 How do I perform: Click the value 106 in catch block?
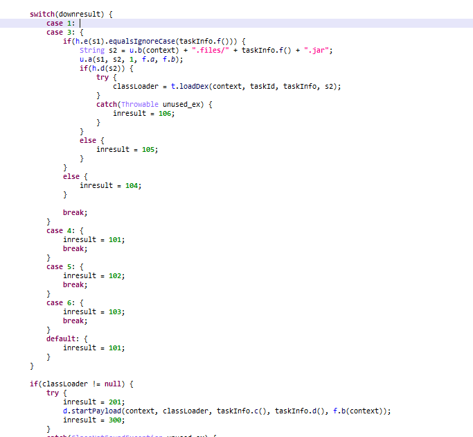click(165, 113)
